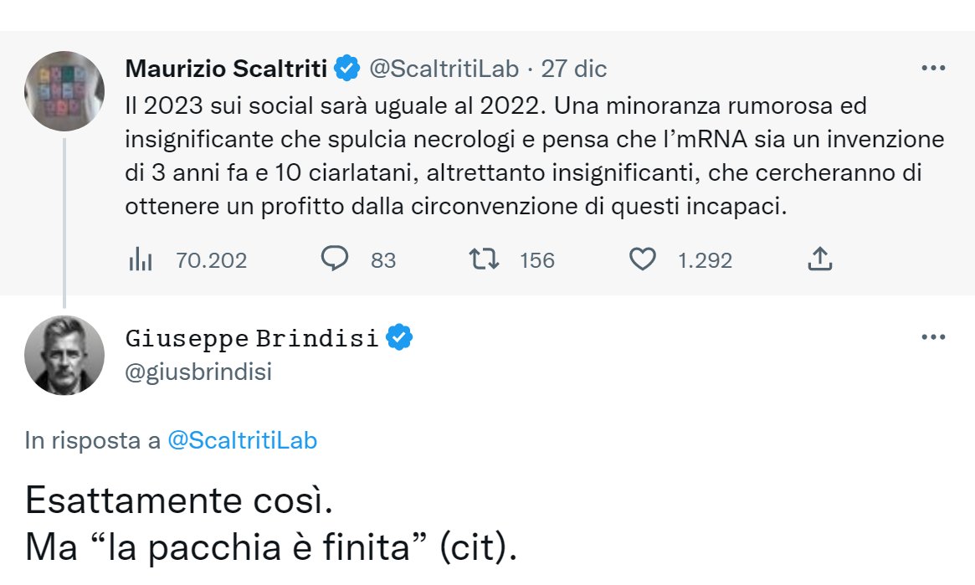Screen dimensions: 975x585
Task: Click the 1.292 likes count
Action: 705,261
